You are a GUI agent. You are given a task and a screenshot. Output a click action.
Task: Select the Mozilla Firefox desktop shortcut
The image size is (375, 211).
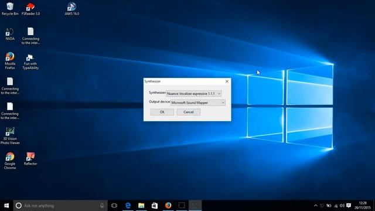coord(10,61)
